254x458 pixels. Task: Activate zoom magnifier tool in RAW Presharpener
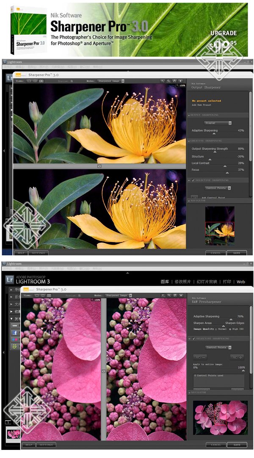pyautogui.click(x=168, y=295)
